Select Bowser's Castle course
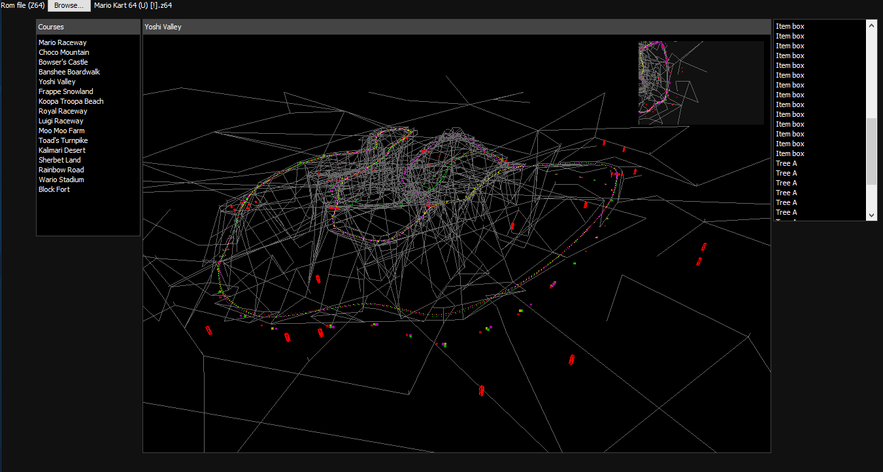Viewport: 883px width, 472px height. (x=63, y=62)
